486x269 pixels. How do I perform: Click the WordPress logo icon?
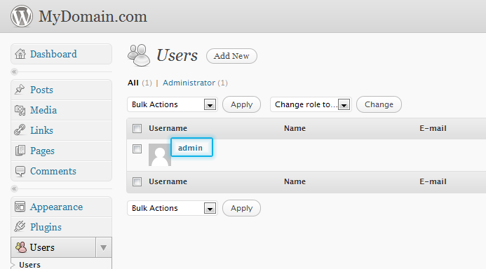21,16
